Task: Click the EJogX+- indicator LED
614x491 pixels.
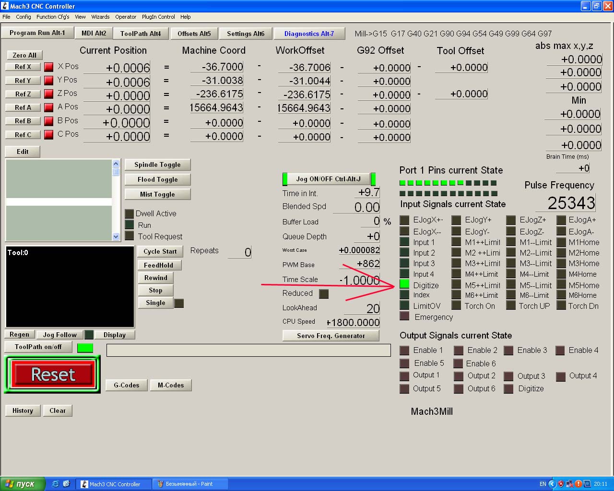Action: coord(404,220)
